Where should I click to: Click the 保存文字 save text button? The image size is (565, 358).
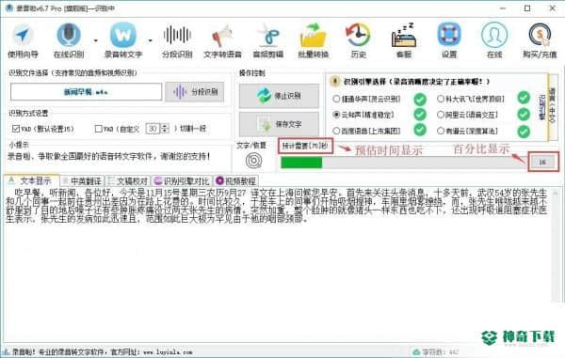(x=279, y=124)
